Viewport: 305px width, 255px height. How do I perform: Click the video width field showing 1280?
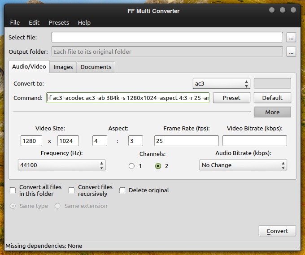pyautogui.click(x=31, y=141)
